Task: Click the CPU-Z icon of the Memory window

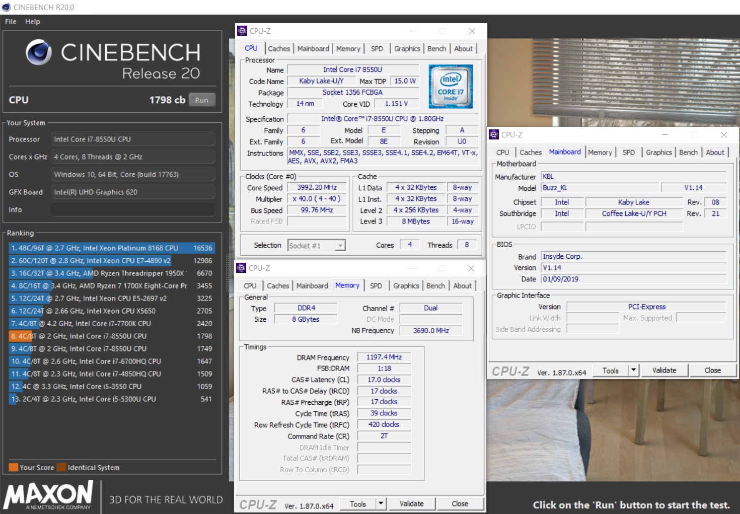Action: 241,268
